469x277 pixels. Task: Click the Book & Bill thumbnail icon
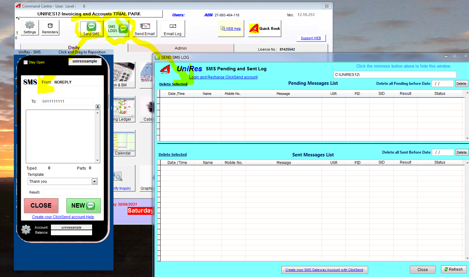coord(124,75)
